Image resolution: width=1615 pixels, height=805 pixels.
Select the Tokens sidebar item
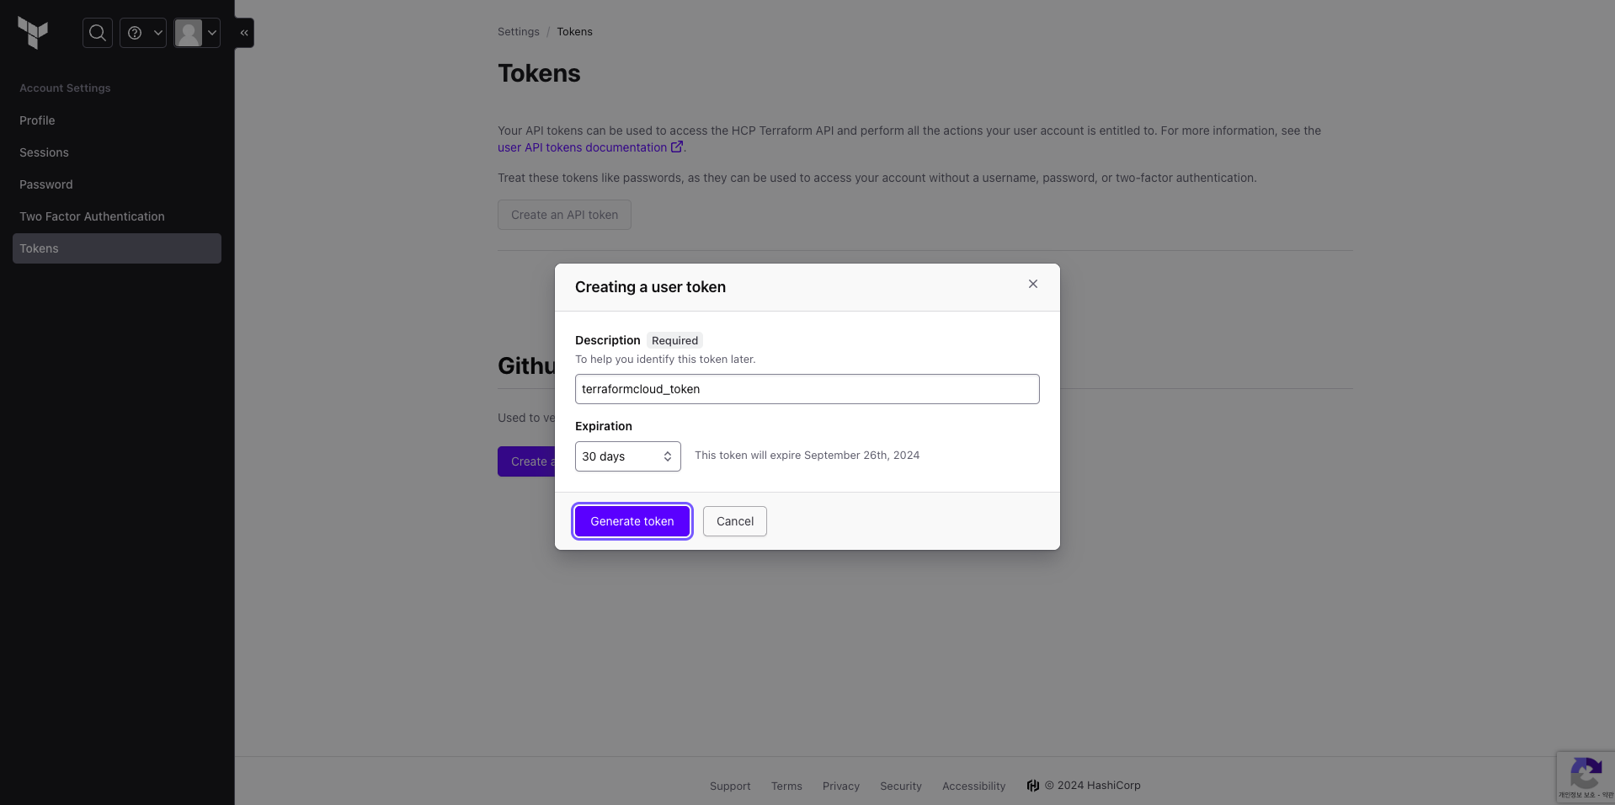pos(117,248)
